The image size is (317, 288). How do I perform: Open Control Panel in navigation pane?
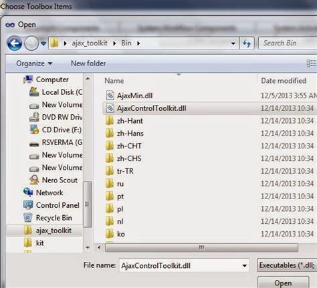58,205
